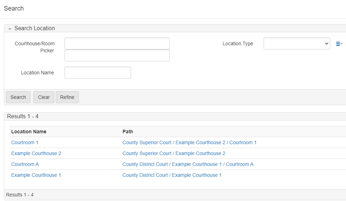The height and width of the screenshot is (201, 346).
Task: Sort by the Path column header
Action: click(x=128, y=132)
